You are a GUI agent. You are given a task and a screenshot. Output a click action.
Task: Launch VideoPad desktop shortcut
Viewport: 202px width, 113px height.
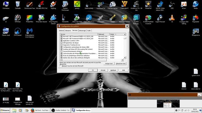(148, 5)
